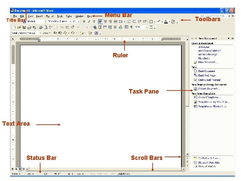Click the Decrease Indent icon

pyautogui.click(x=140, y=21)
